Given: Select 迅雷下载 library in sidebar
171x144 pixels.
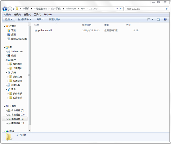Looking at the screenshot, I should 16,85.
